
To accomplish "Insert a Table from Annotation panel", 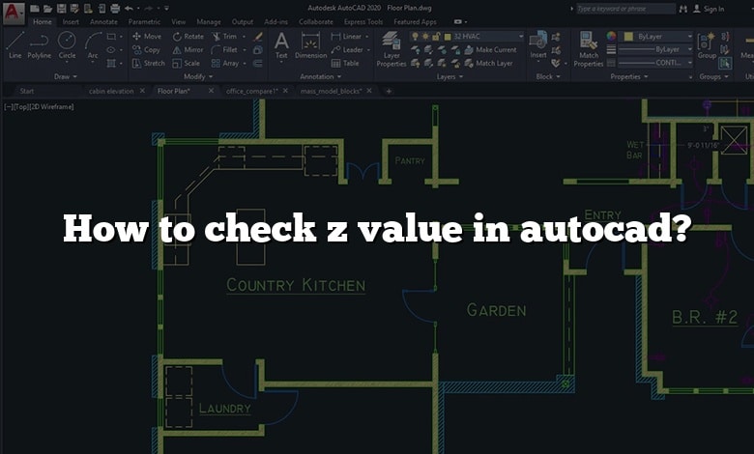I will tap(345, 63).
